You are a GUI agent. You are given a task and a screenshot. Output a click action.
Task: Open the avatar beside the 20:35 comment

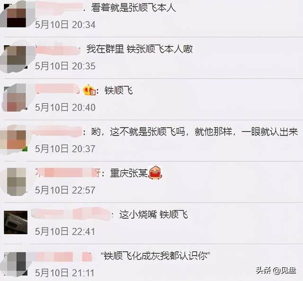pyautogui.click(x=17, y=57)
